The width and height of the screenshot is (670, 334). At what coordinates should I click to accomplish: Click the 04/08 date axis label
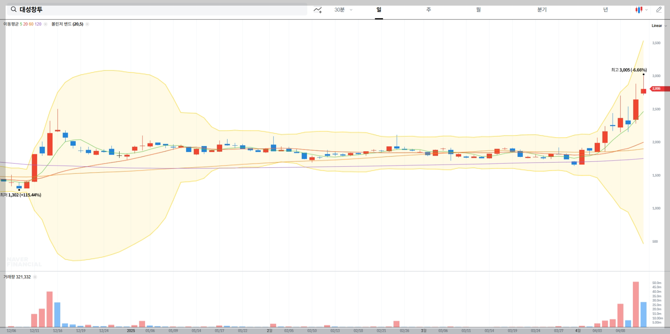coord(620,331)
